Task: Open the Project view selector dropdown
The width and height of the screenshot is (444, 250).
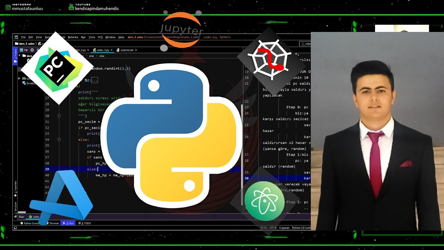Action: click(24, 50)
